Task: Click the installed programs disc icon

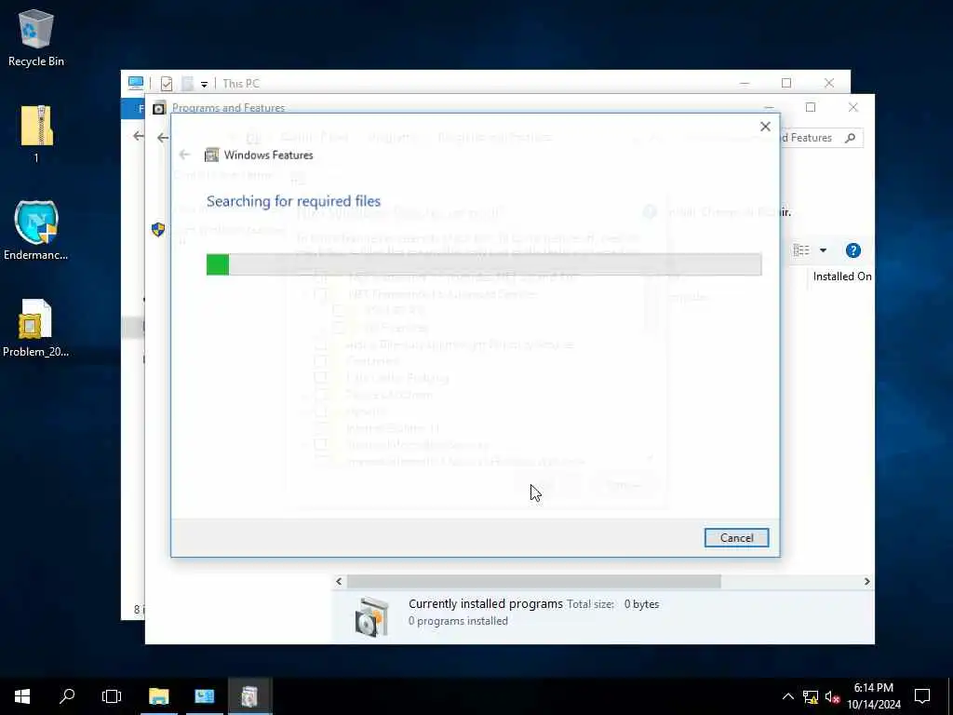Action: tap(371, 616)
